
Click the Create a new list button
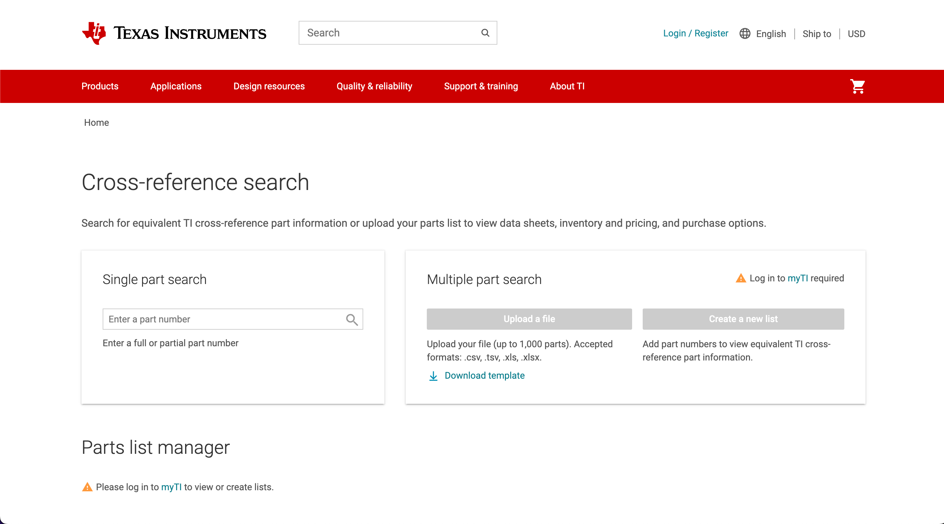point(743,319)
